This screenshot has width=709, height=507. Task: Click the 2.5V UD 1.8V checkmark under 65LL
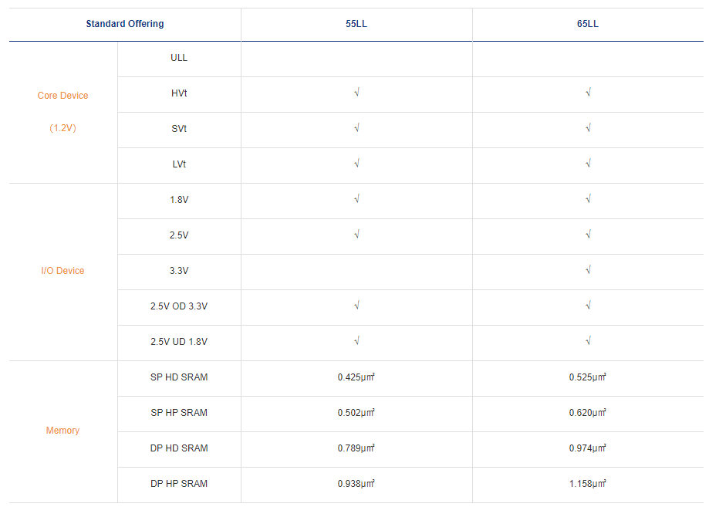point(588,341)
